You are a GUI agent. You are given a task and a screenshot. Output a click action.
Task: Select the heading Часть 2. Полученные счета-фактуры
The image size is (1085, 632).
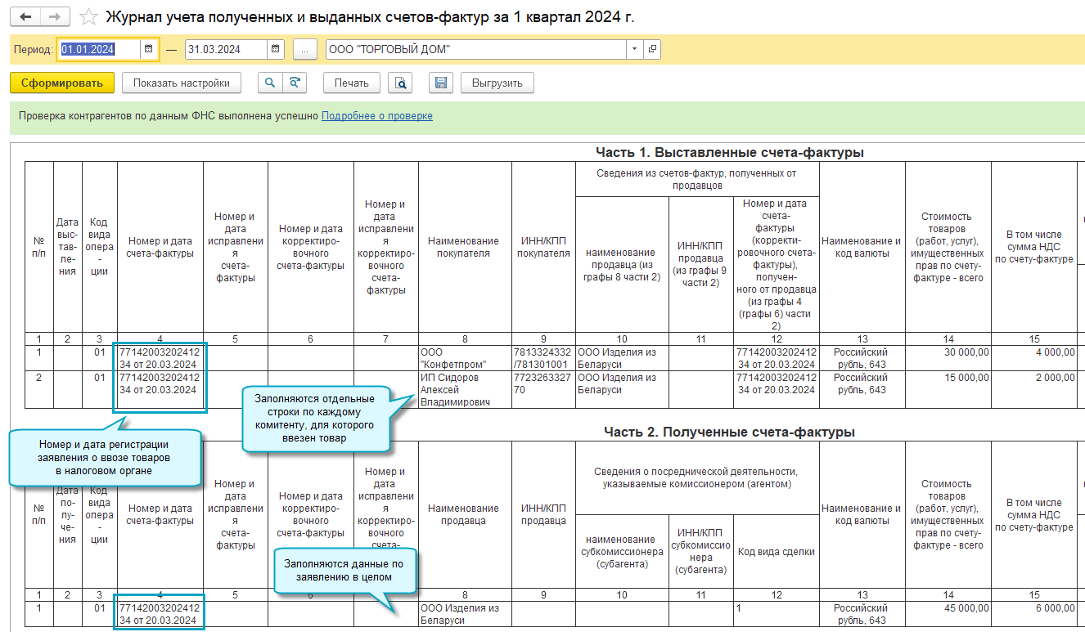[729, 432]
